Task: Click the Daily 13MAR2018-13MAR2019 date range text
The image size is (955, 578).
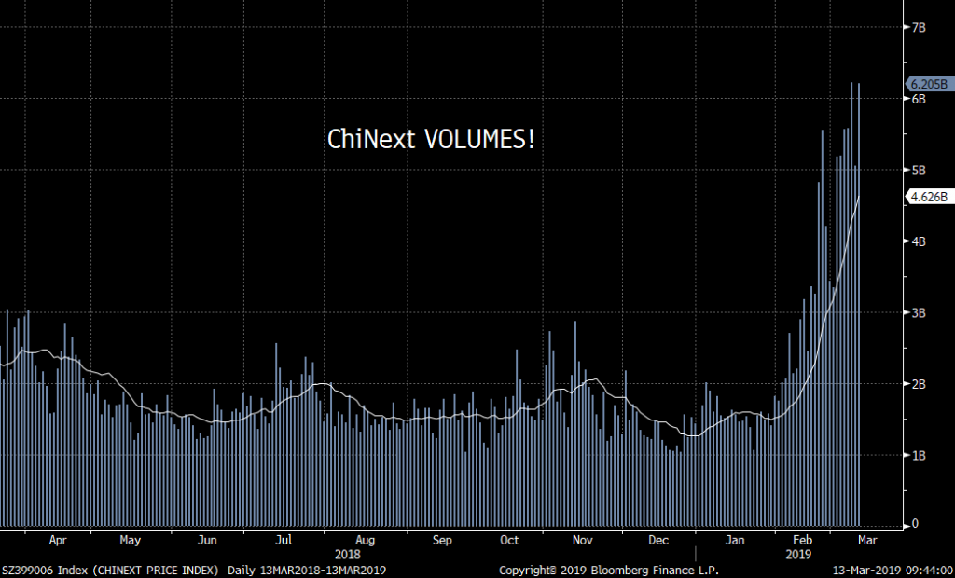Action: click(x=307, y=571)
